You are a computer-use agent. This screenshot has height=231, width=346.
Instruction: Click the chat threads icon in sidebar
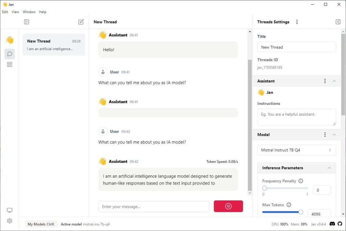(10, 54)
